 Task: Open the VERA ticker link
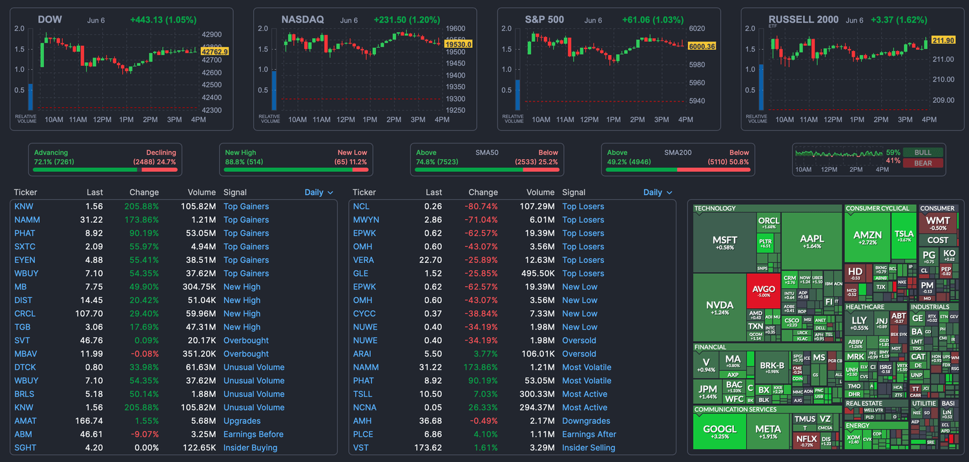[363, 260]
